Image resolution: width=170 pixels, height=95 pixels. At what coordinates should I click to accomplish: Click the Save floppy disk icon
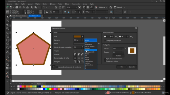[16, 7]
